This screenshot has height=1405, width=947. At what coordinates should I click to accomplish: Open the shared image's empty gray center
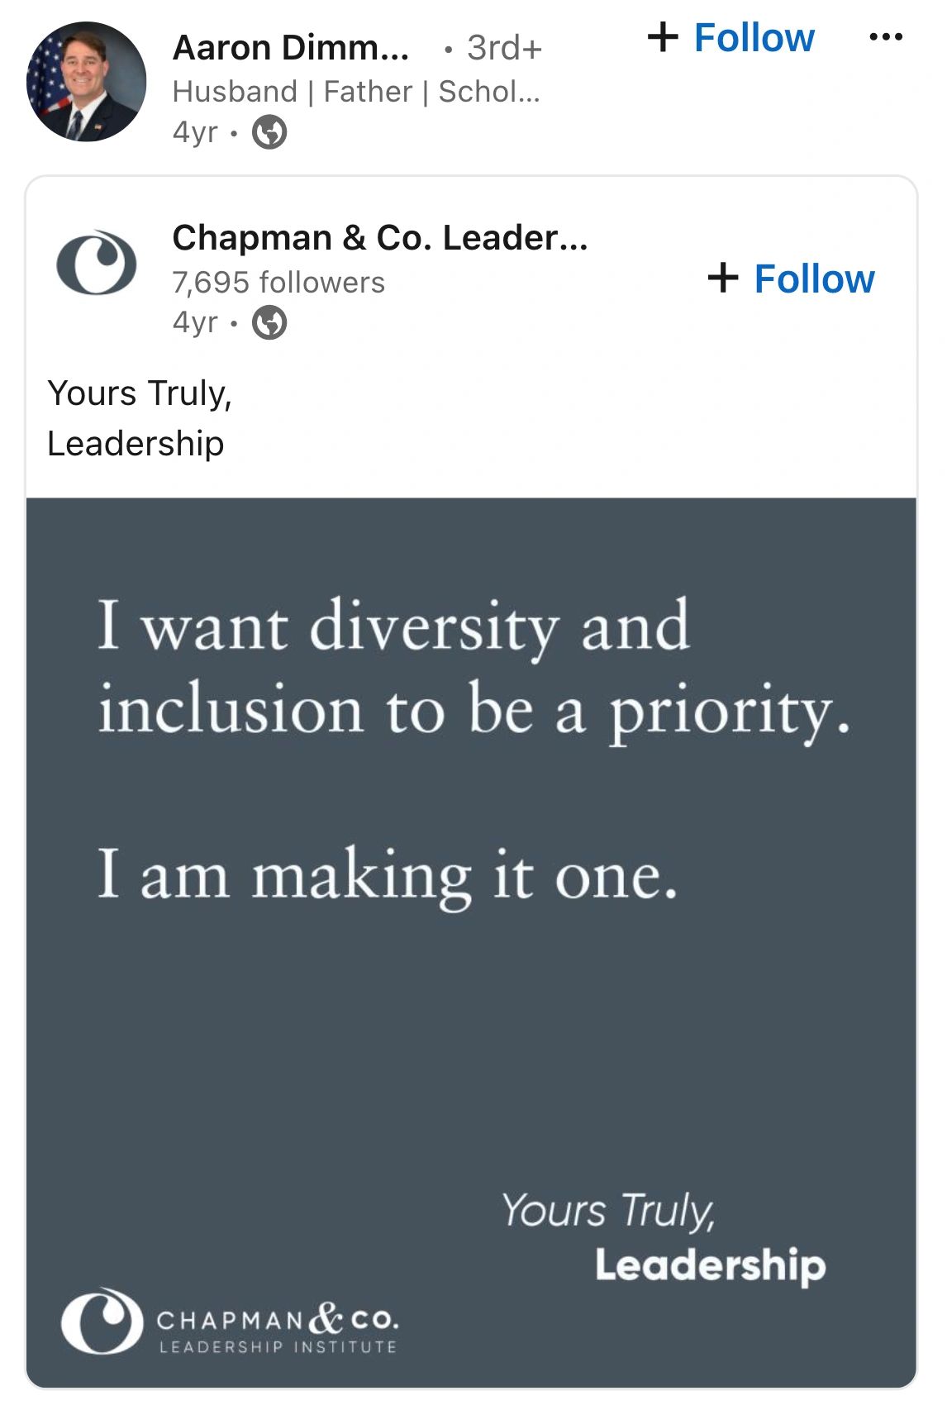(471, 1041)
